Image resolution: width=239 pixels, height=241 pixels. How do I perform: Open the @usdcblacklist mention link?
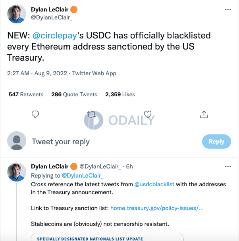click(x=154, y=184)
